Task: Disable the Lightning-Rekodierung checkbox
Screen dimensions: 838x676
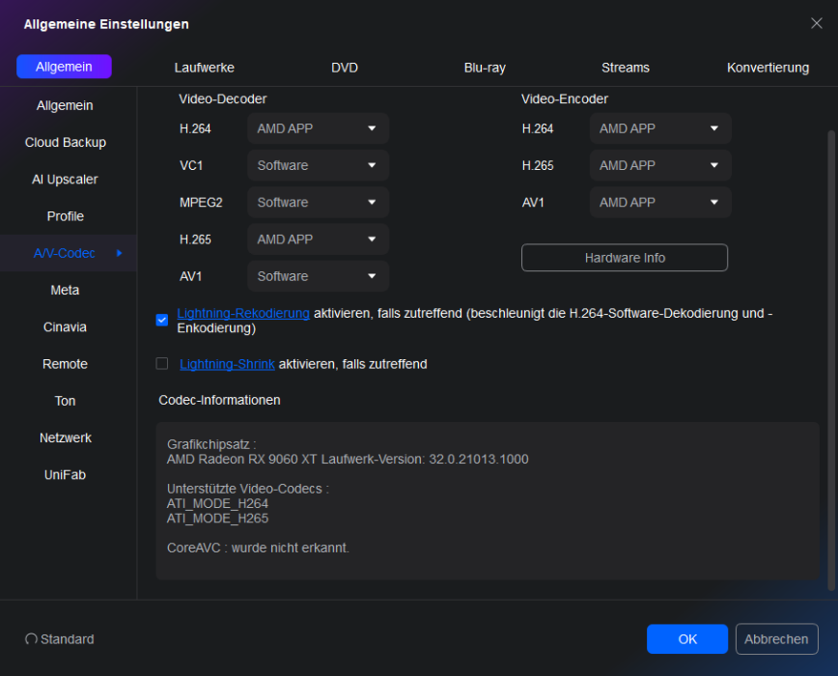Action: [162, 320]
